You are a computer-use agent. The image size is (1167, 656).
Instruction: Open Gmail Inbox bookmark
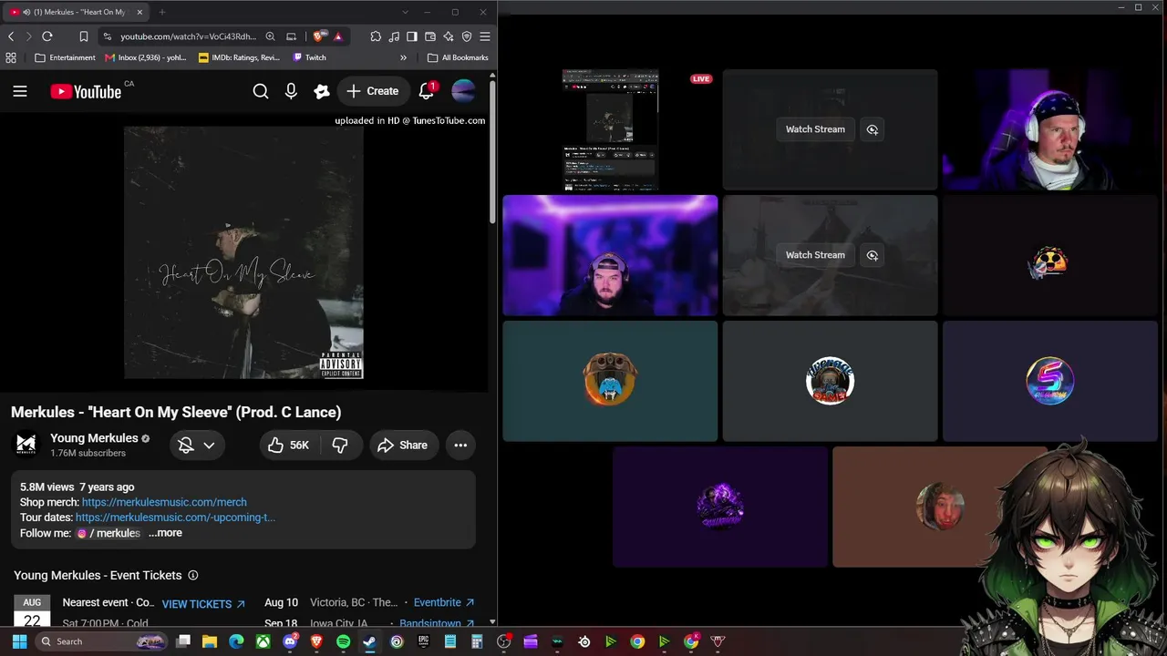(x=146, y=57)
